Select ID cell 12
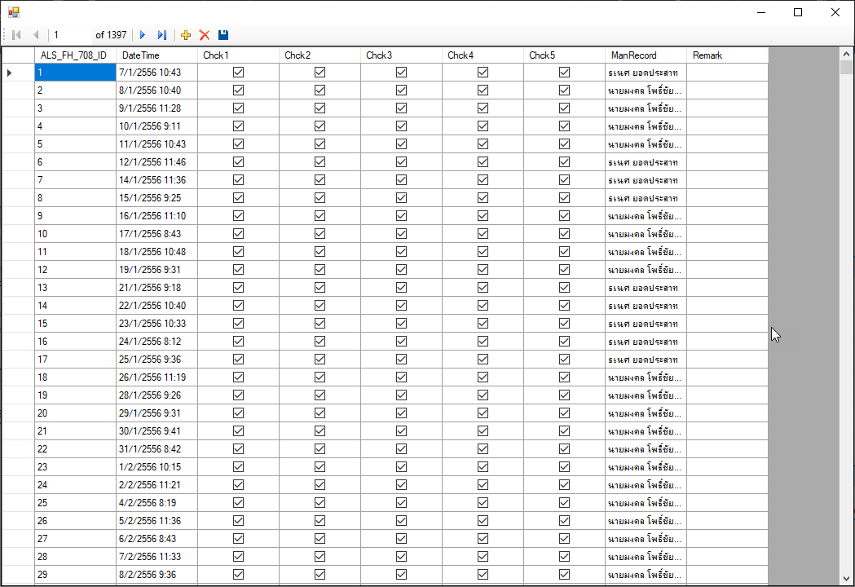 tap(75, 270)
